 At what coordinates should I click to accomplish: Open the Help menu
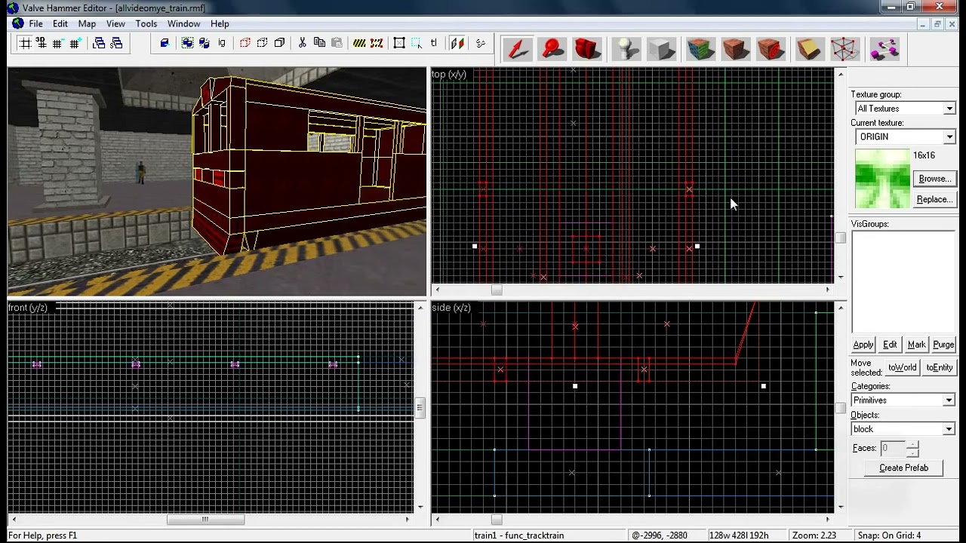pyautogui.click(x=220, y=23)
